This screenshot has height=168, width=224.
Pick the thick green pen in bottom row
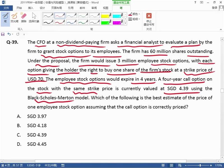point(83,22)
